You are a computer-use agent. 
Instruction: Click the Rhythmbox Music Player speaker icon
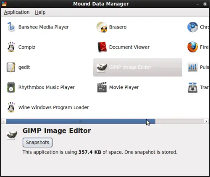(x=11, y=87)
